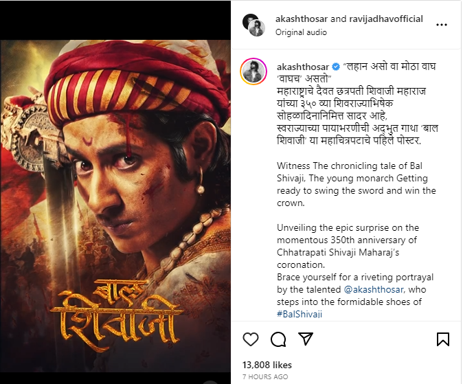Screen dimensions: 463x384
Task: Click the Marathi caption text
Action: 357,104
